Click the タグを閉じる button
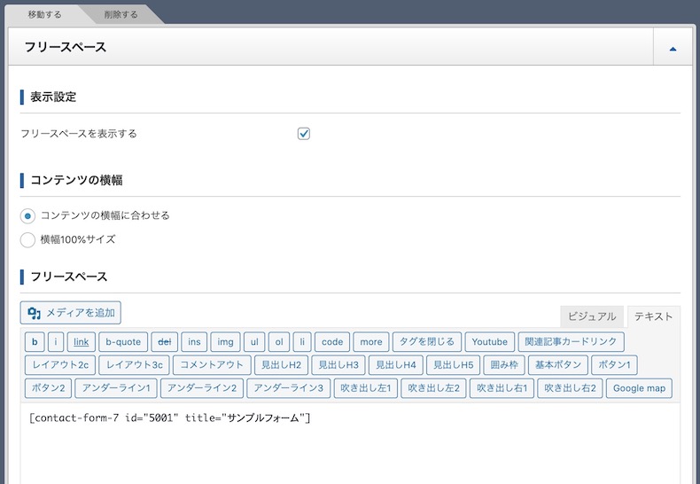This screenshot has width=700, height=484. click(427, 342)
